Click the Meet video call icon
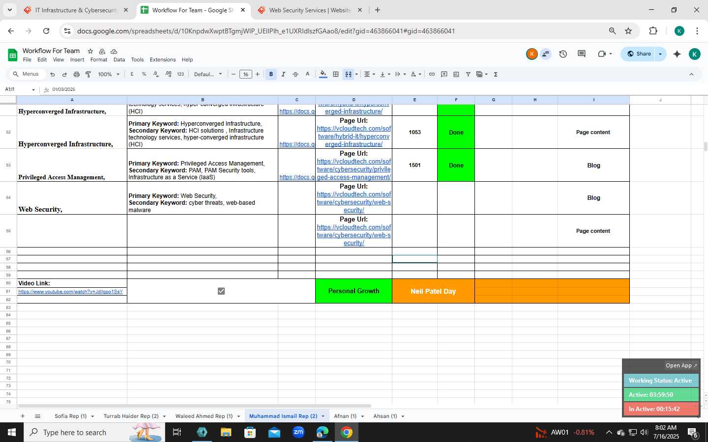 (x=602, y=54)
